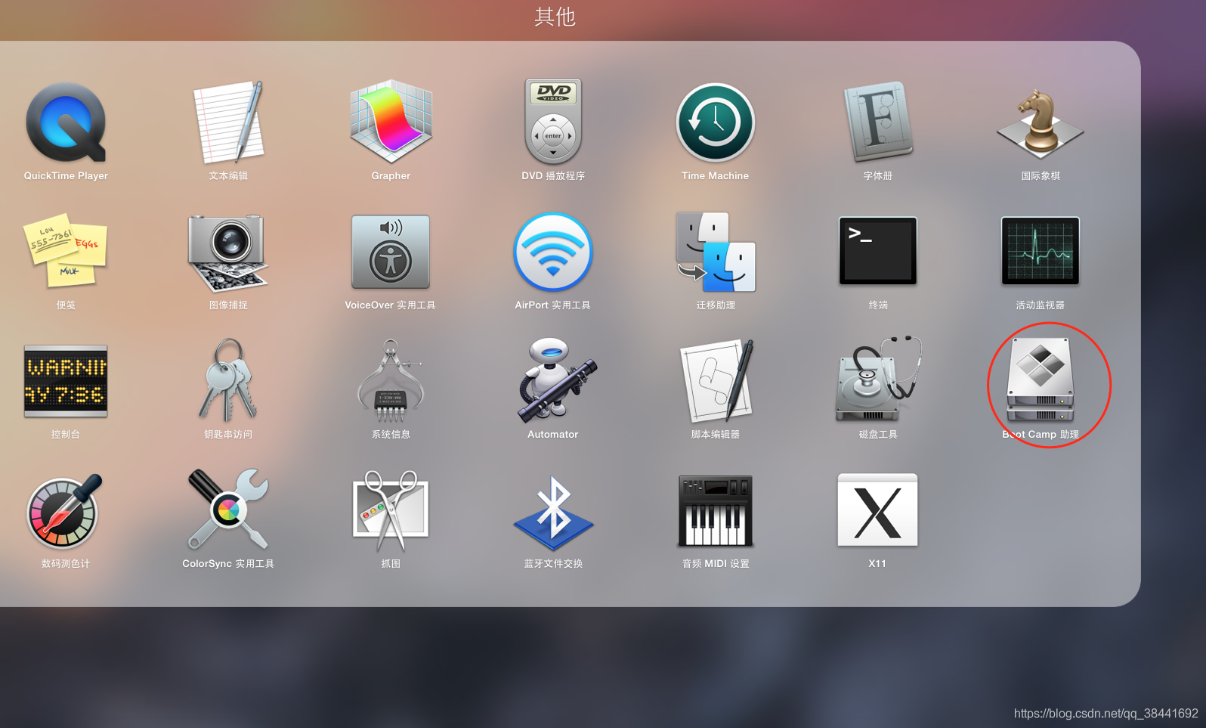Click the folder title 其他
Screen dimensions: 1206x728
[555, 17]
